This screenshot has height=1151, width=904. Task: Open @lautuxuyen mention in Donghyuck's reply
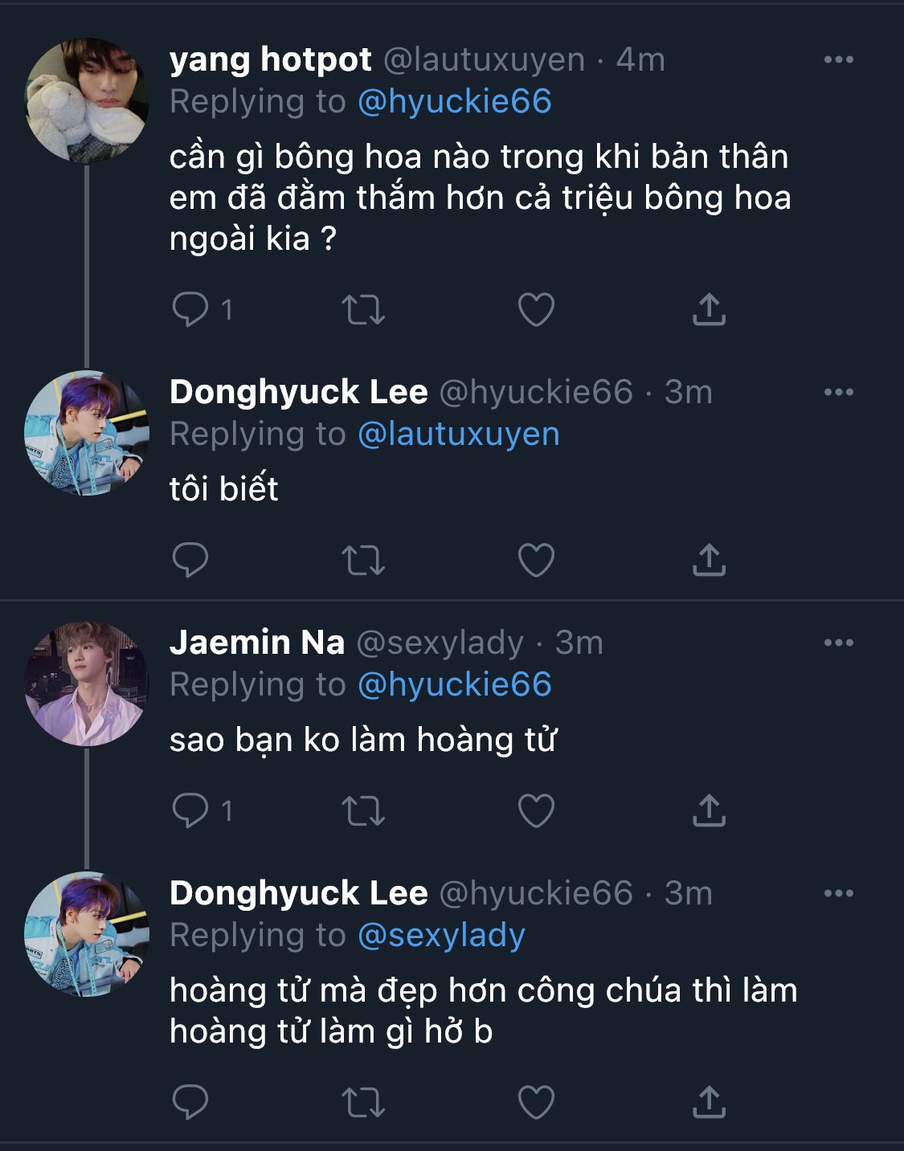coord(458,434)
